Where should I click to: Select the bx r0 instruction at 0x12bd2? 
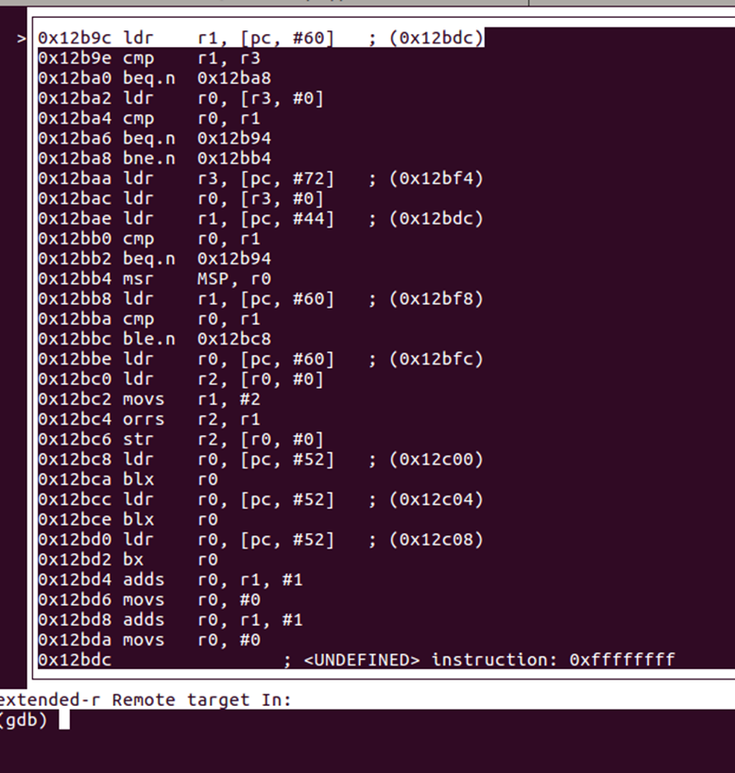[x=128, y=560]
